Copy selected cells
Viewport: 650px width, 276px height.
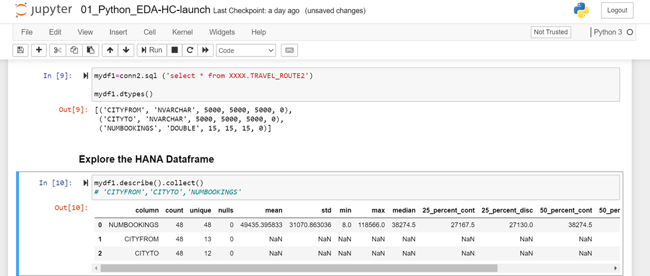74,50
